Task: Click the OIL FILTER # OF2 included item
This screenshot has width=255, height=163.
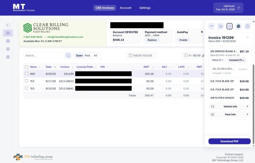Action: [230, 71]
